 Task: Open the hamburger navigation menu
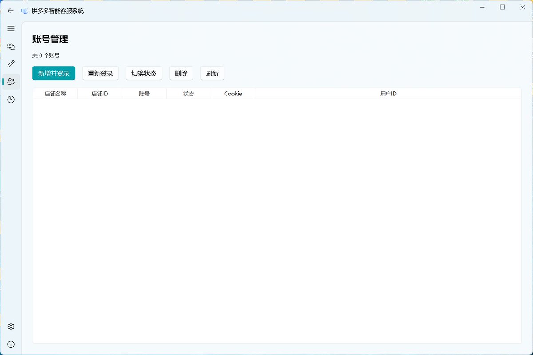point(11,28)
